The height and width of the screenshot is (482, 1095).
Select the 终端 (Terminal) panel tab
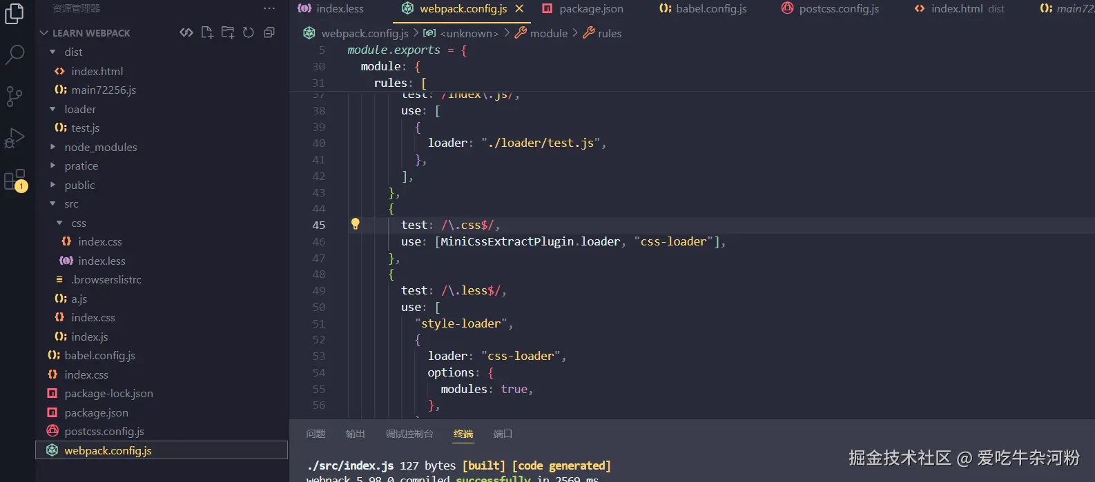click(x=463, y=434)
